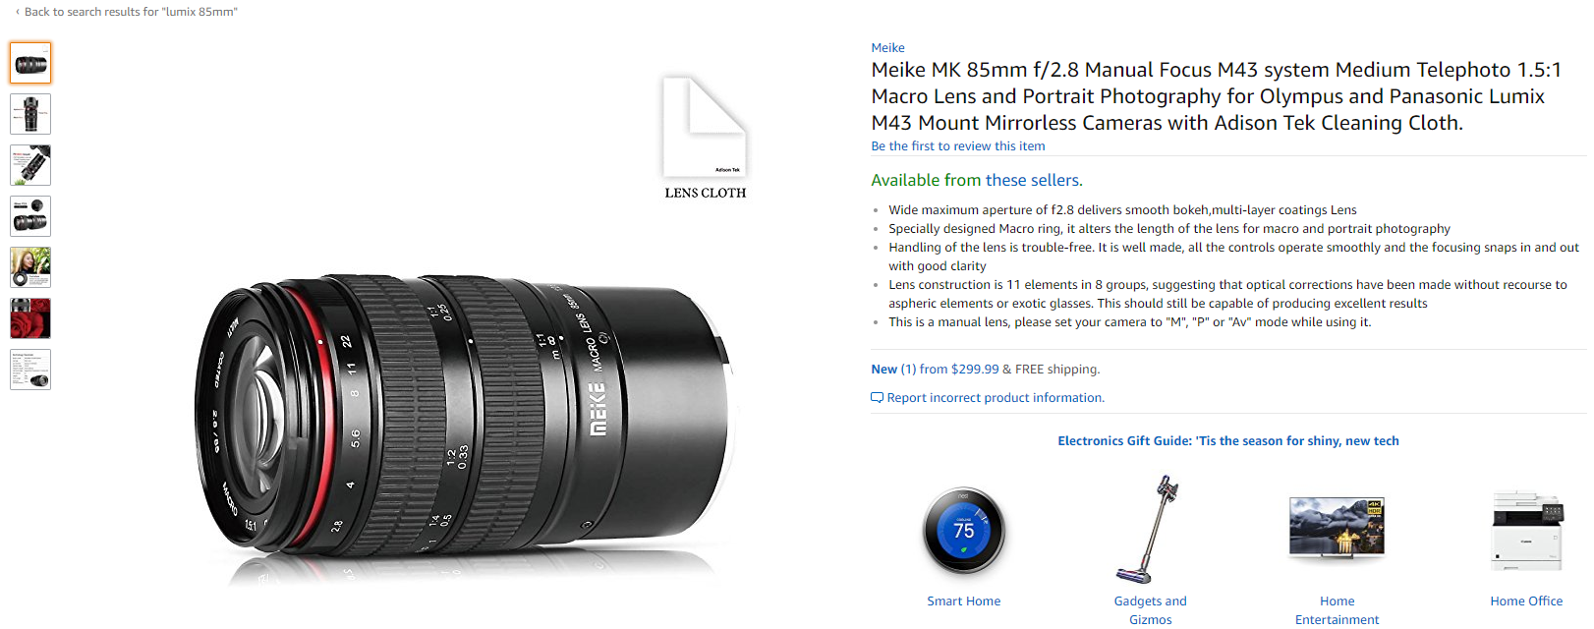
Task: Open the Dyson vacuum Gadgets image
Action: (x=1149, y=530)
